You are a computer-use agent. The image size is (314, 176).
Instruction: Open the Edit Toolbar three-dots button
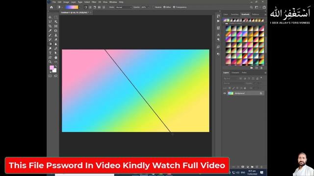coord(56,62)
